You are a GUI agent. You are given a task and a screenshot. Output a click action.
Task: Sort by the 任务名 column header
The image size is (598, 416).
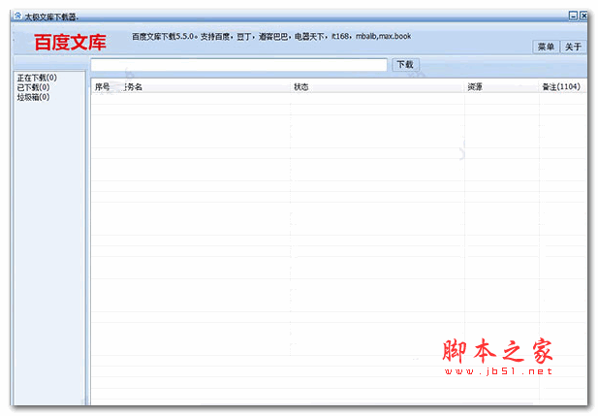133,87
